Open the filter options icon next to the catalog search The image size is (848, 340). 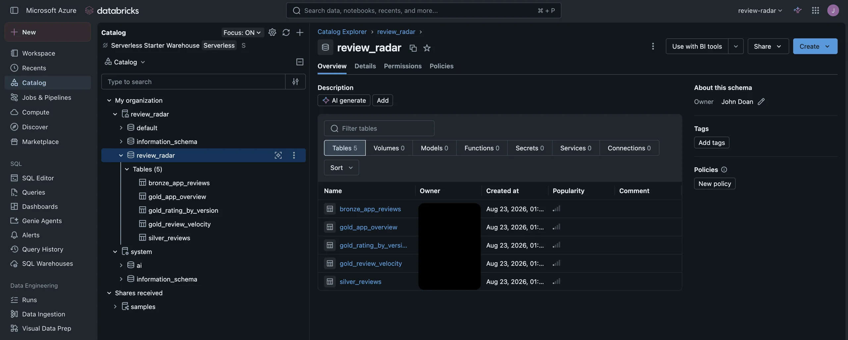pos(295,81)
